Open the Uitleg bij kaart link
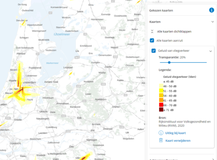 (175, 133)
